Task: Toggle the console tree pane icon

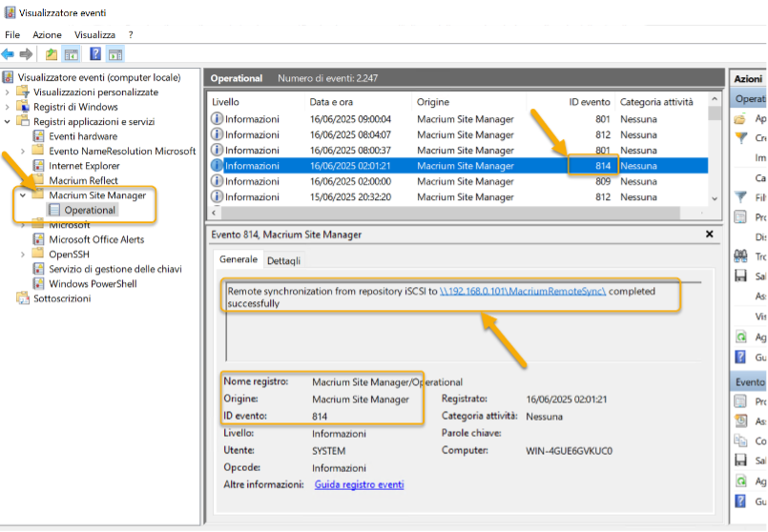Action: coord(72,53)
